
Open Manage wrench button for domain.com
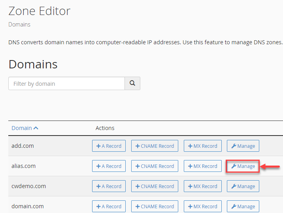coord(243,206)
